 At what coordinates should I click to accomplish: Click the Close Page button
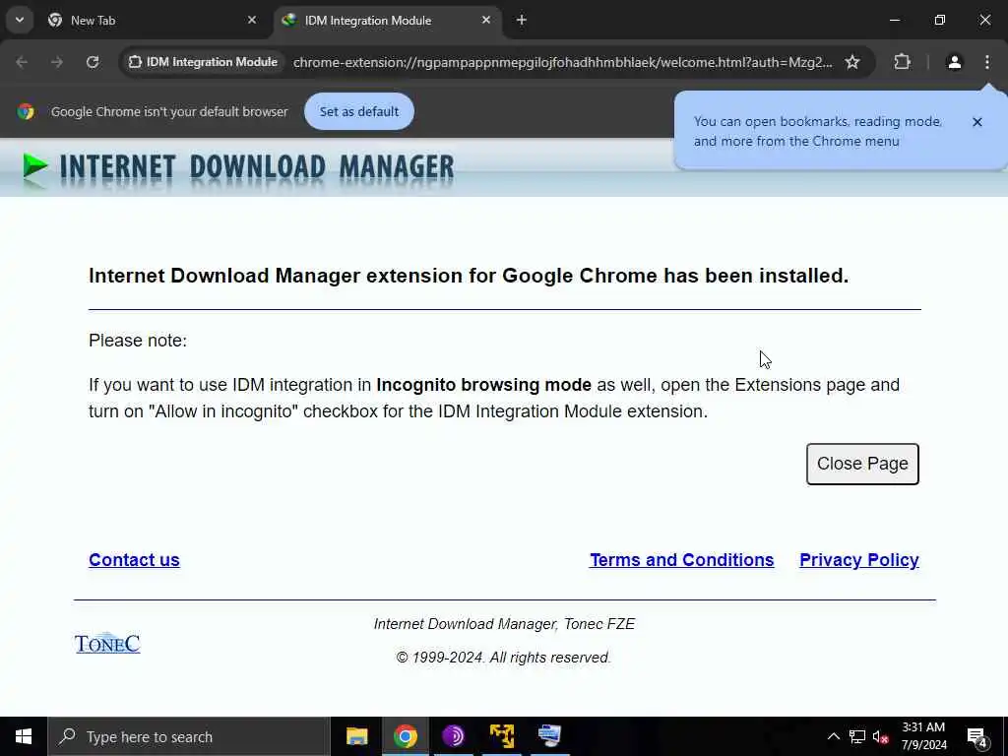[x=862, y=464]
